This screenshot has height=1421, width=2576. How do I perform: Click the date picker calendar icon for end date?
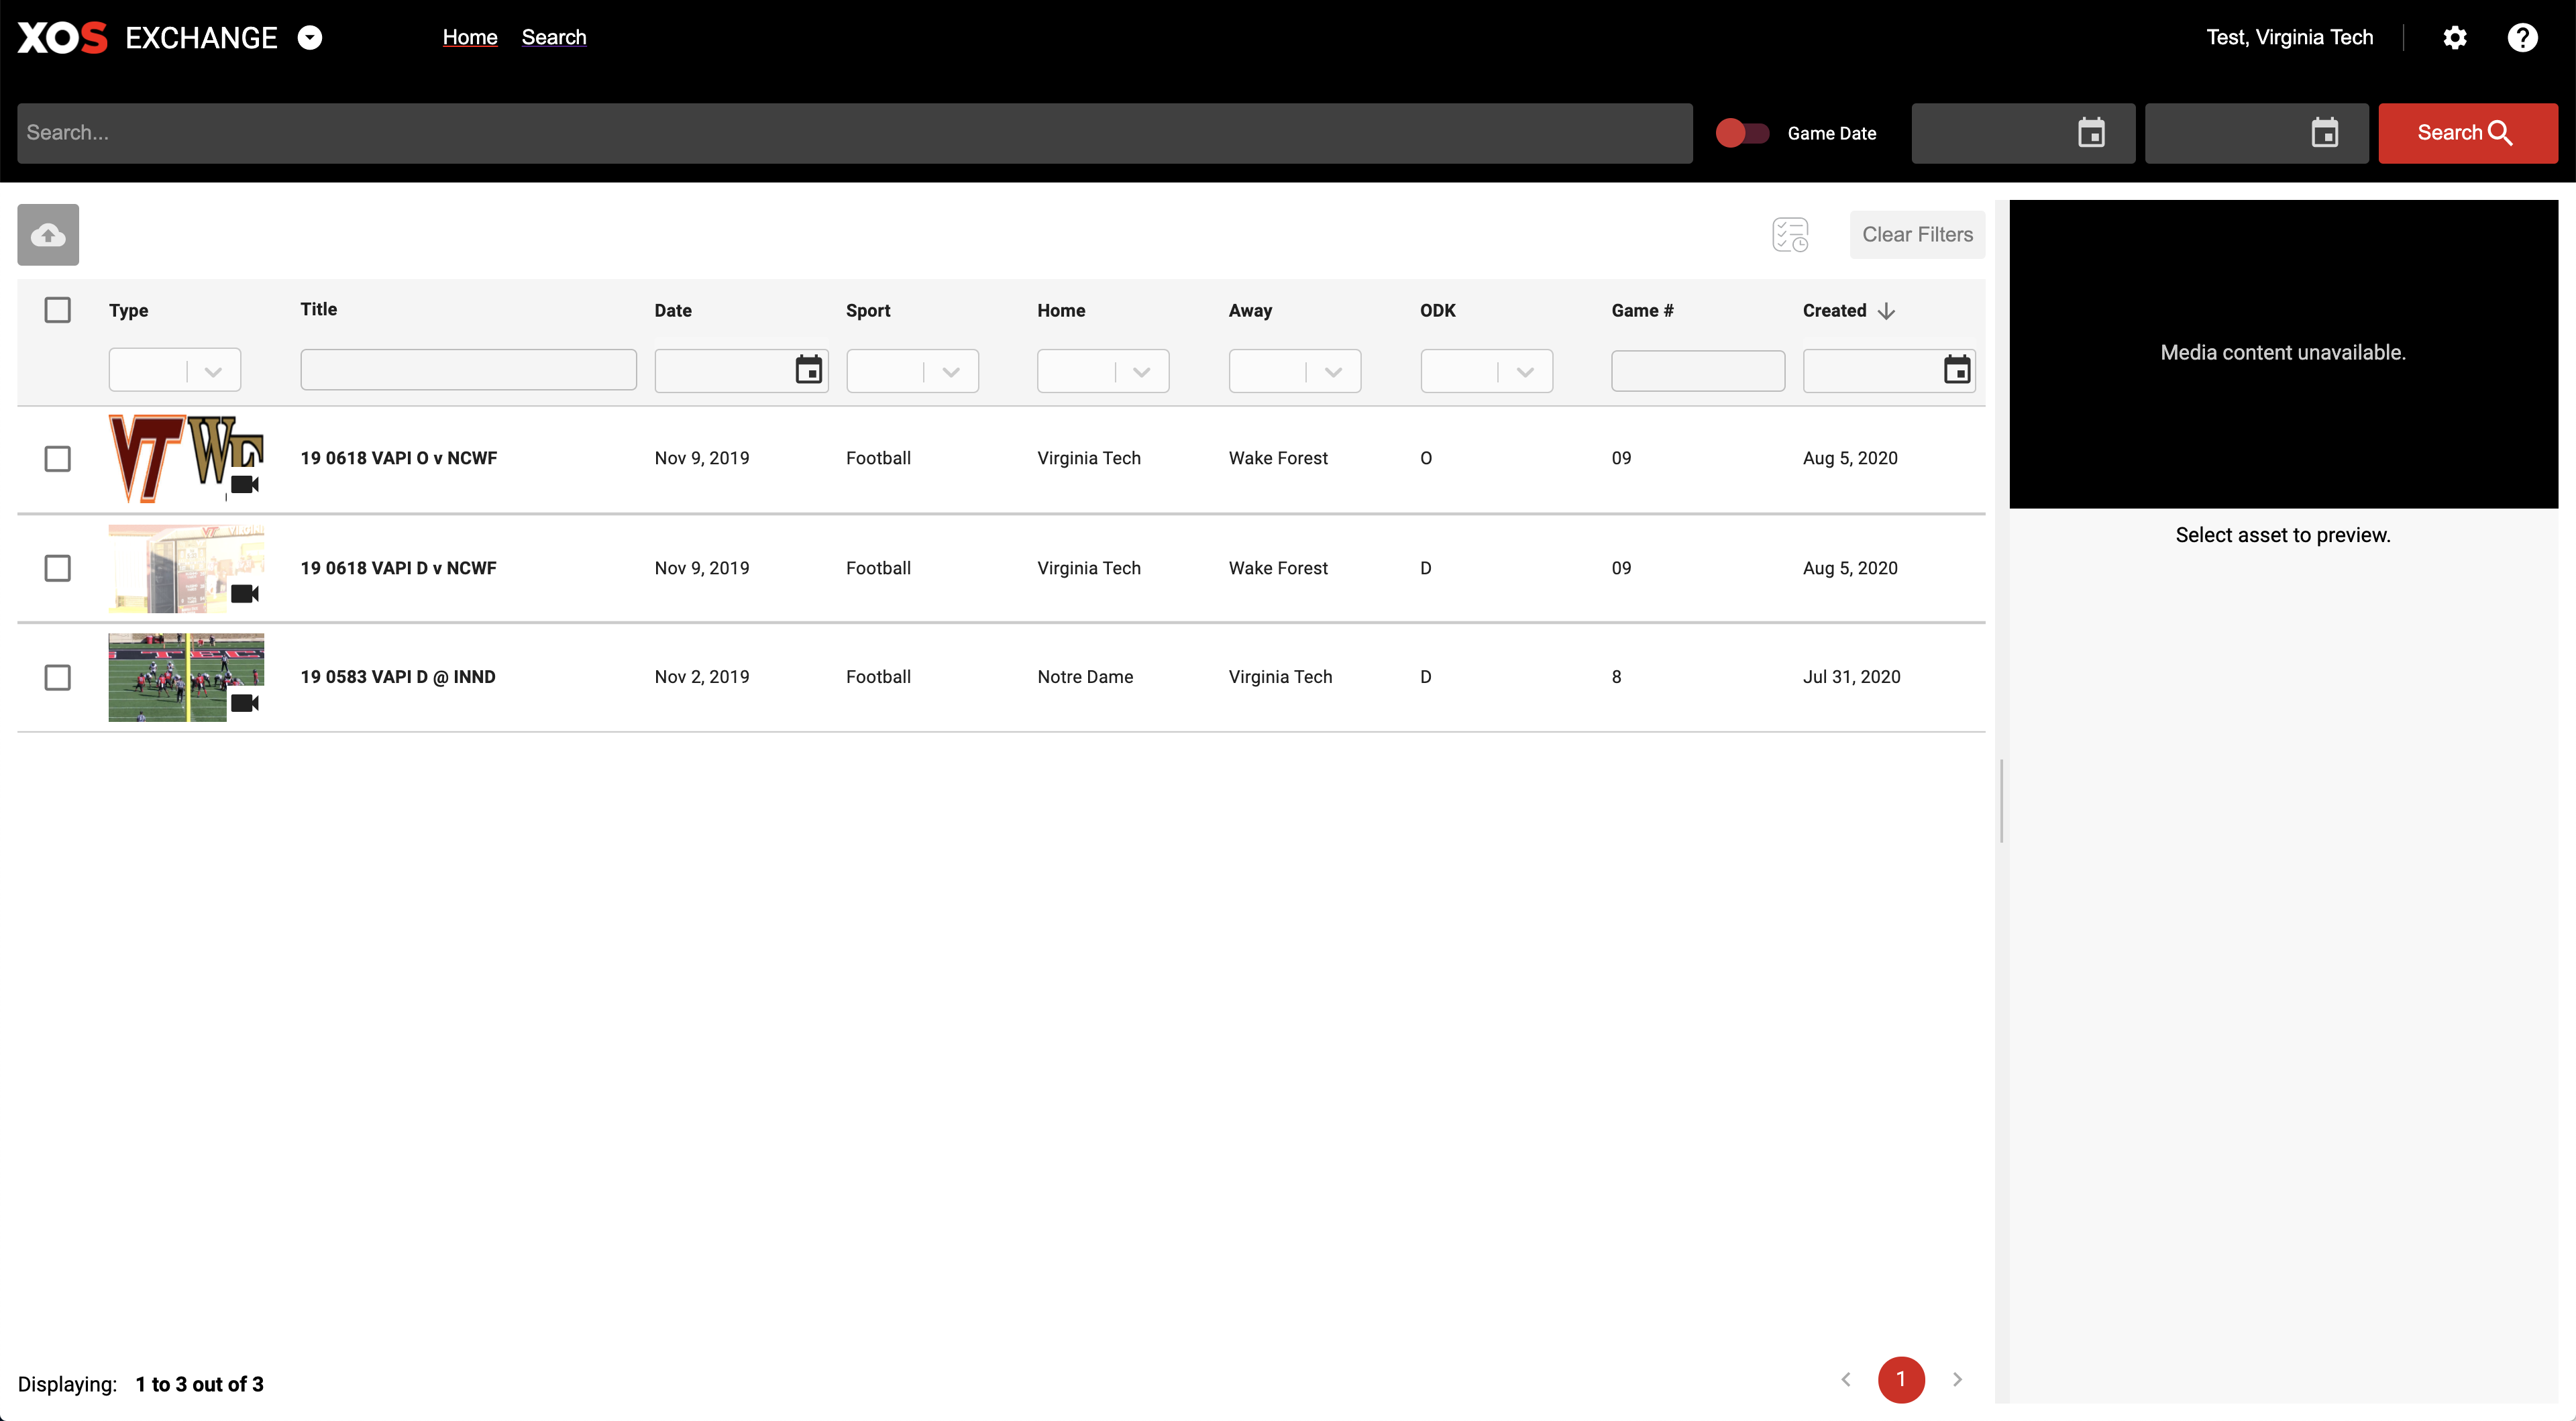point(2326,133)
